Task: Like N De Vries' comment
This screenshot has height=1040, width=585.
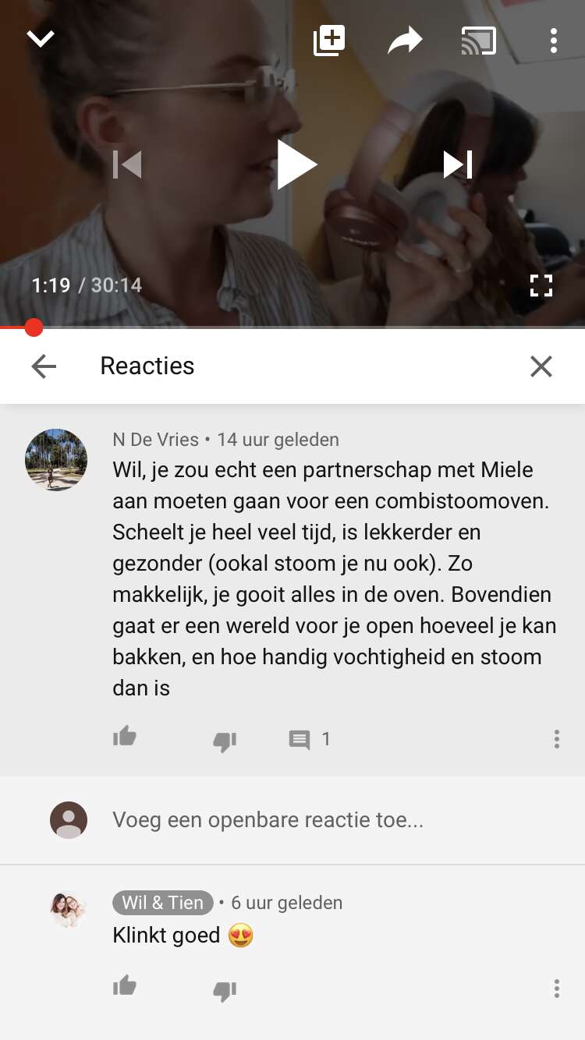Action: [x=125, y=737]
